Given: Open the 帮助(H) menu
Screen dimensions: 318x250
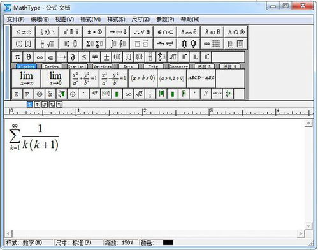Looking at the screenshot, I should [190, 20].
